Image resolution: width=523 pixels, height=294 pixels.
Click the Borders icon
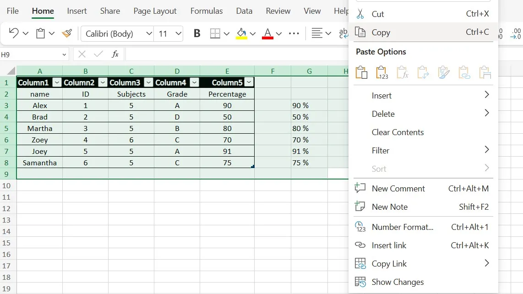215,33
